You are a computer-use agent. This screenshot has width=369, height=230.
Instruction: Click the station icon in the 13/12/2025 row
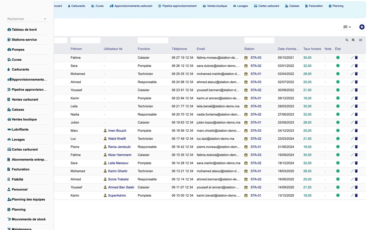(x=246, y=196)
